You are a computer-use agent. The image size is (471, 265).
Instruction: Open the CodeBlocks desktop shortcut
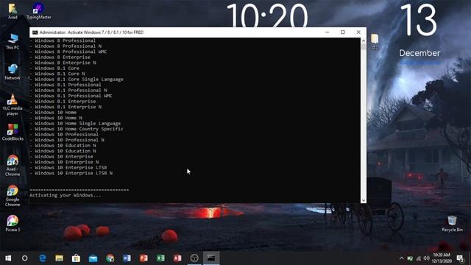click(x=13, y=132)
